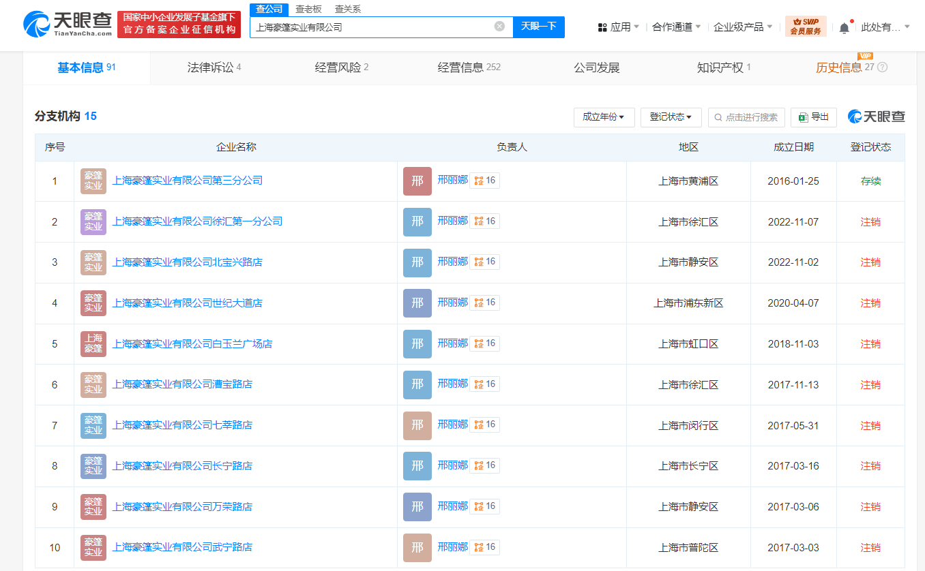Image resolution: width=925 pixels, height=571 pixels.
Task: Switch to 基本信息 tab
Action: [87, 67]
